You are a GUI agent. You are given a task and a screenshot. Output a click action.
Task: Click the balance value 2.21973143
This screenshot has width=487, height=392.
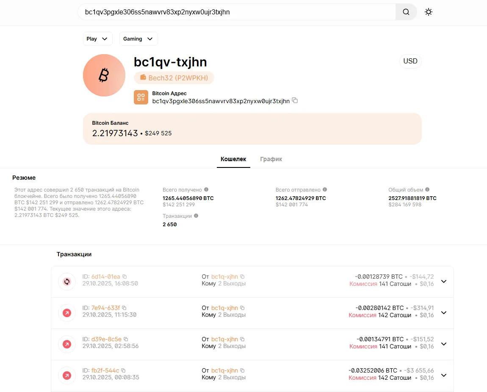pyautogui.click(x=115, y=133)
